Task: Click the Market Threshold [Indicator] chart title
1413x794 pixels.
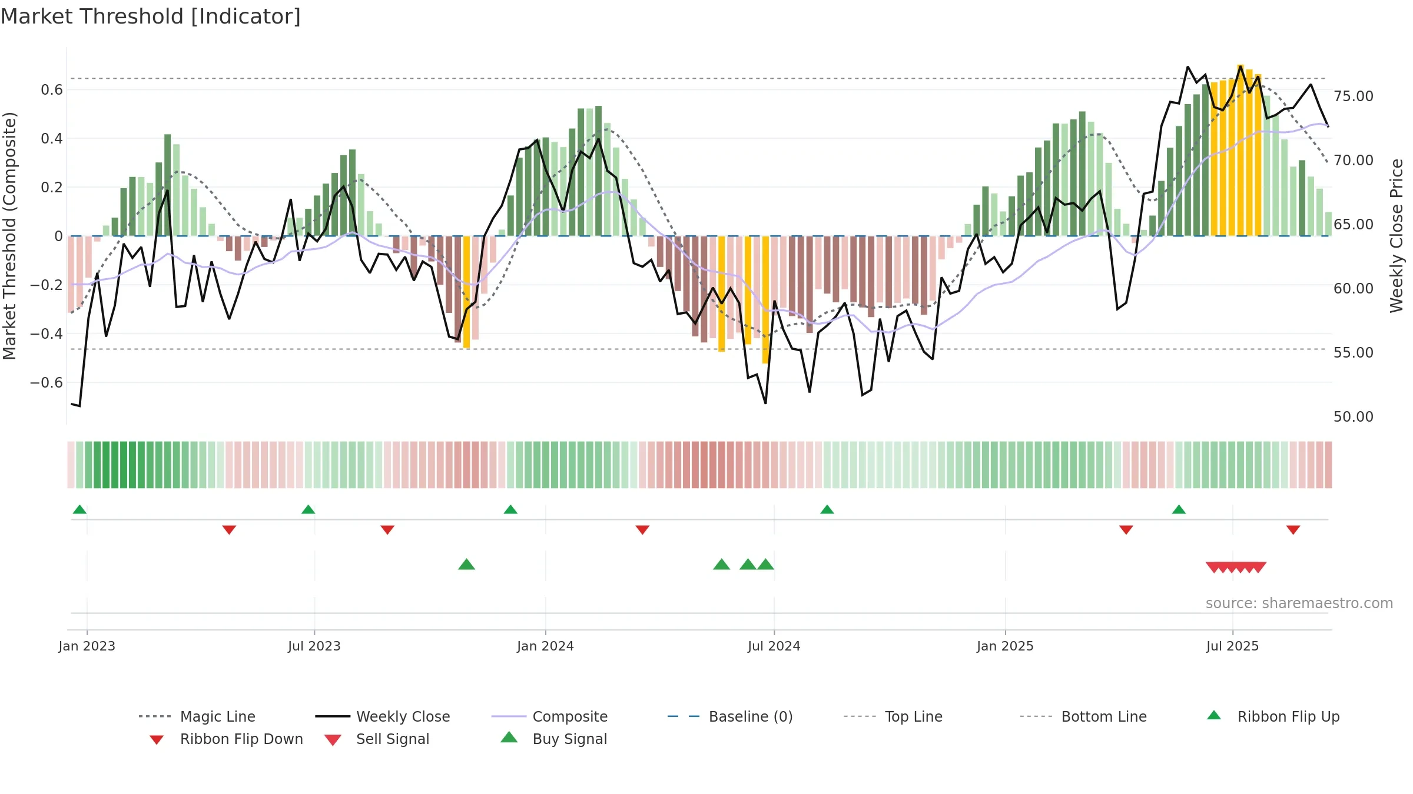Action: coord(151,16)
